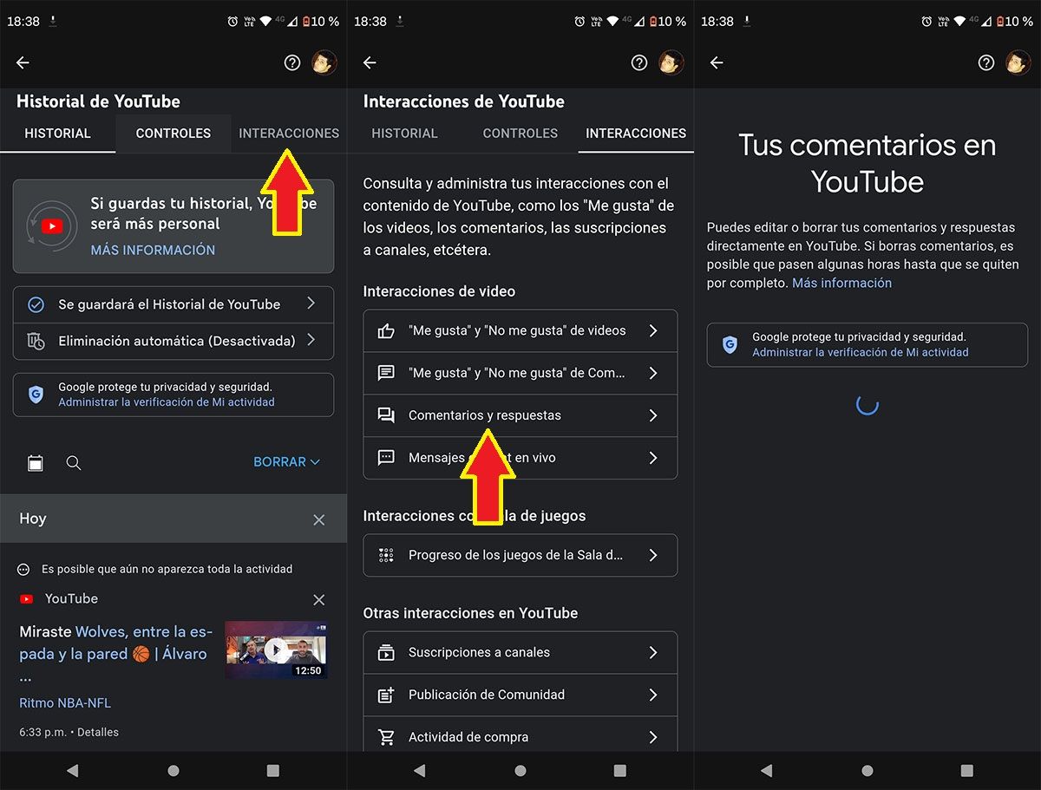Switch to the CONTROLES tab
Image resolution: width=1041 pixels, height=790 pixels.
(173, 133)
